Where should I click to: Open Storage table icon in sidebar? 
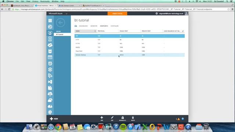point(50,57)
